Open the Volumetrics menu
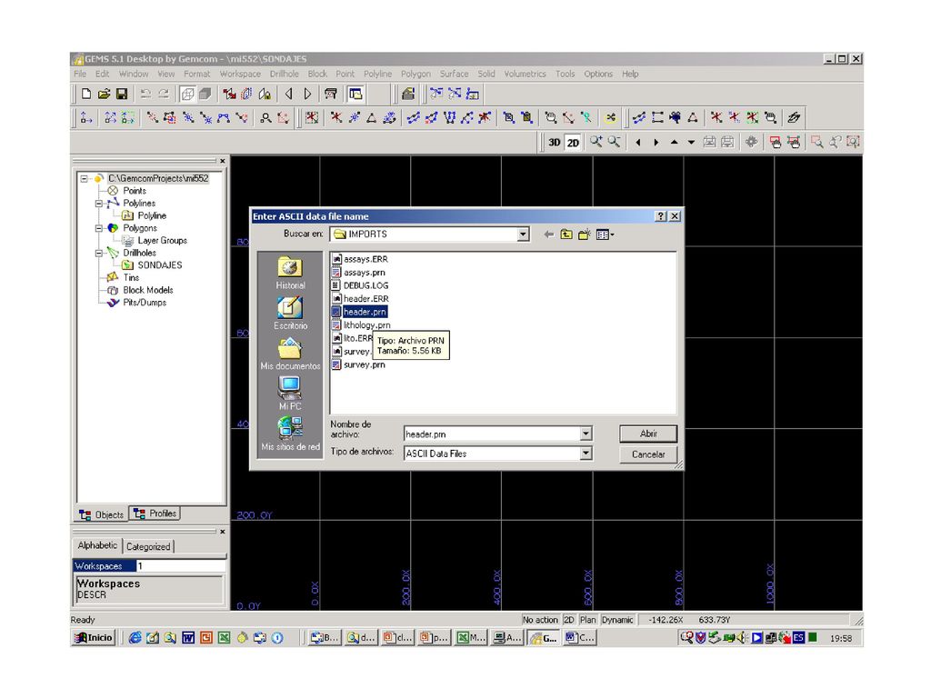The height and width of the screenshot is (698, 931). [525, 74]
